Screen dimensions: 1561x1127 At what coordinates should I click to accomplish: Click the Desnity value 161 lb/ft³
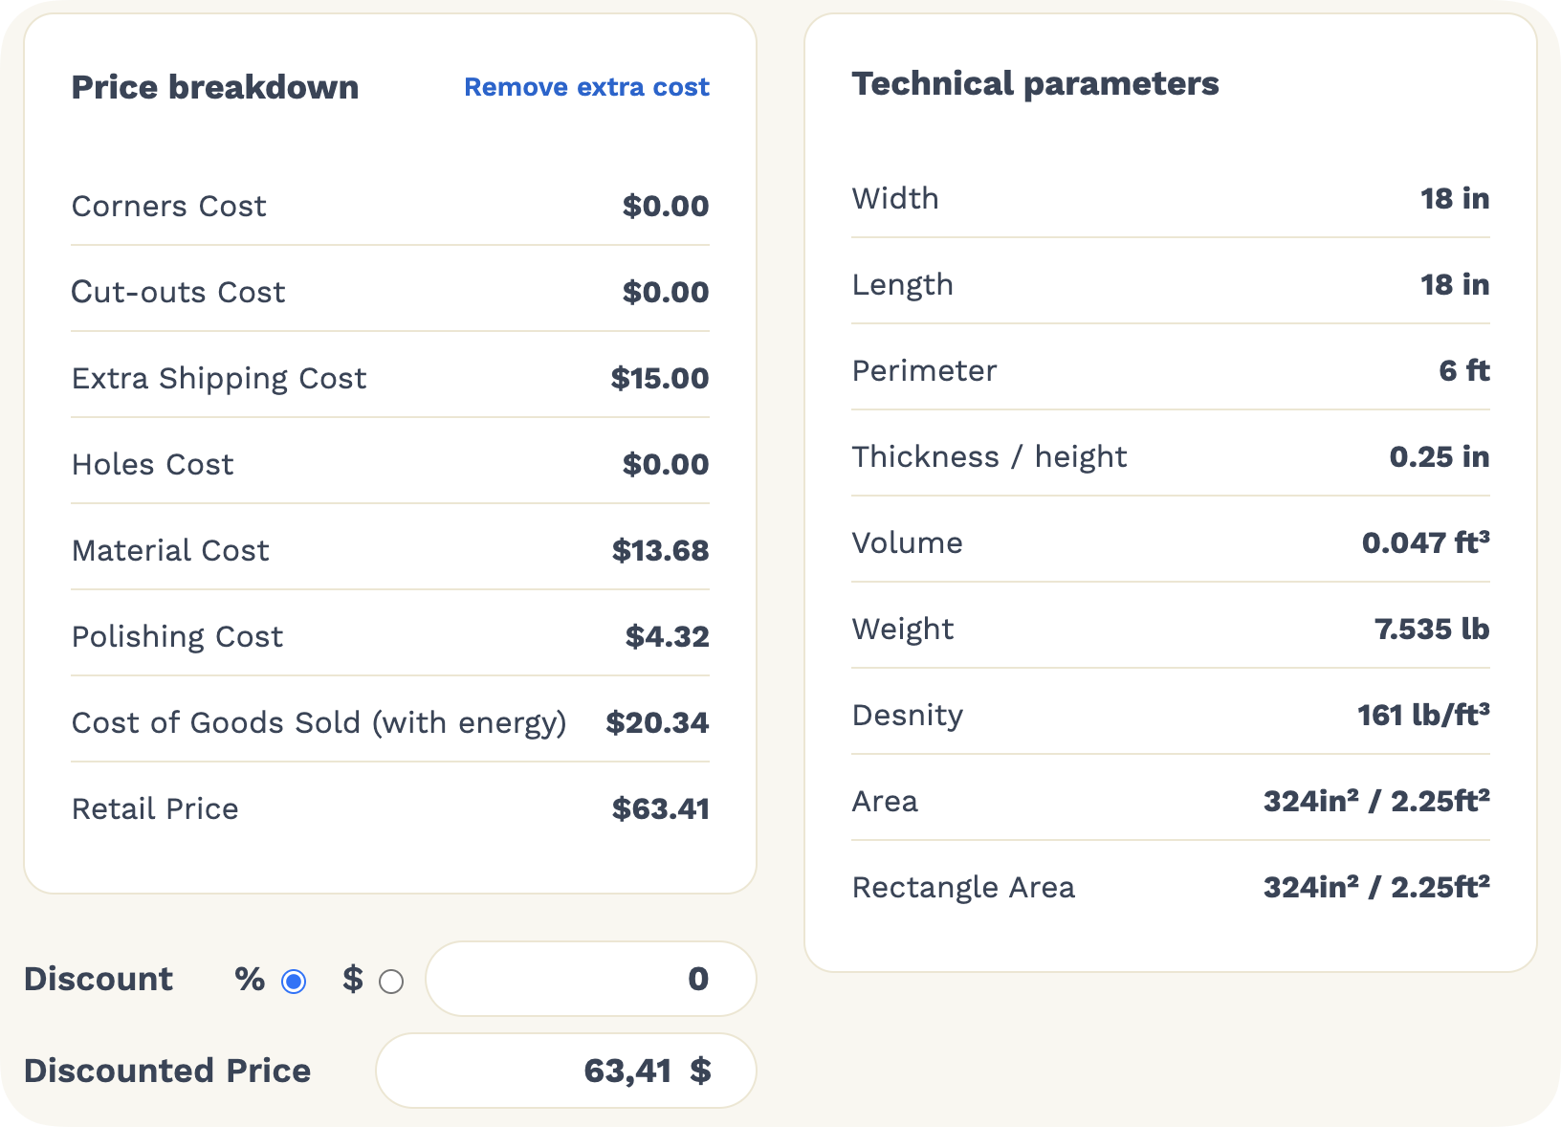(x=1423, y=715)
